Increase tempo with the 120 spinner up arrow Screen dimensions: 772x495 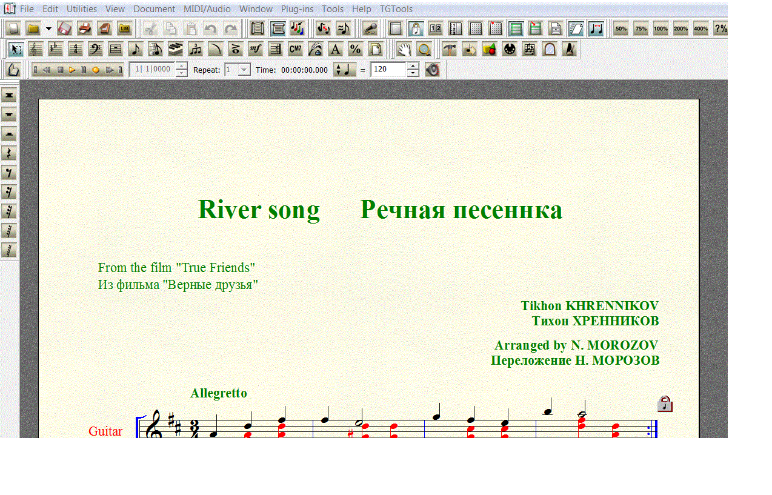pos(413,66)
